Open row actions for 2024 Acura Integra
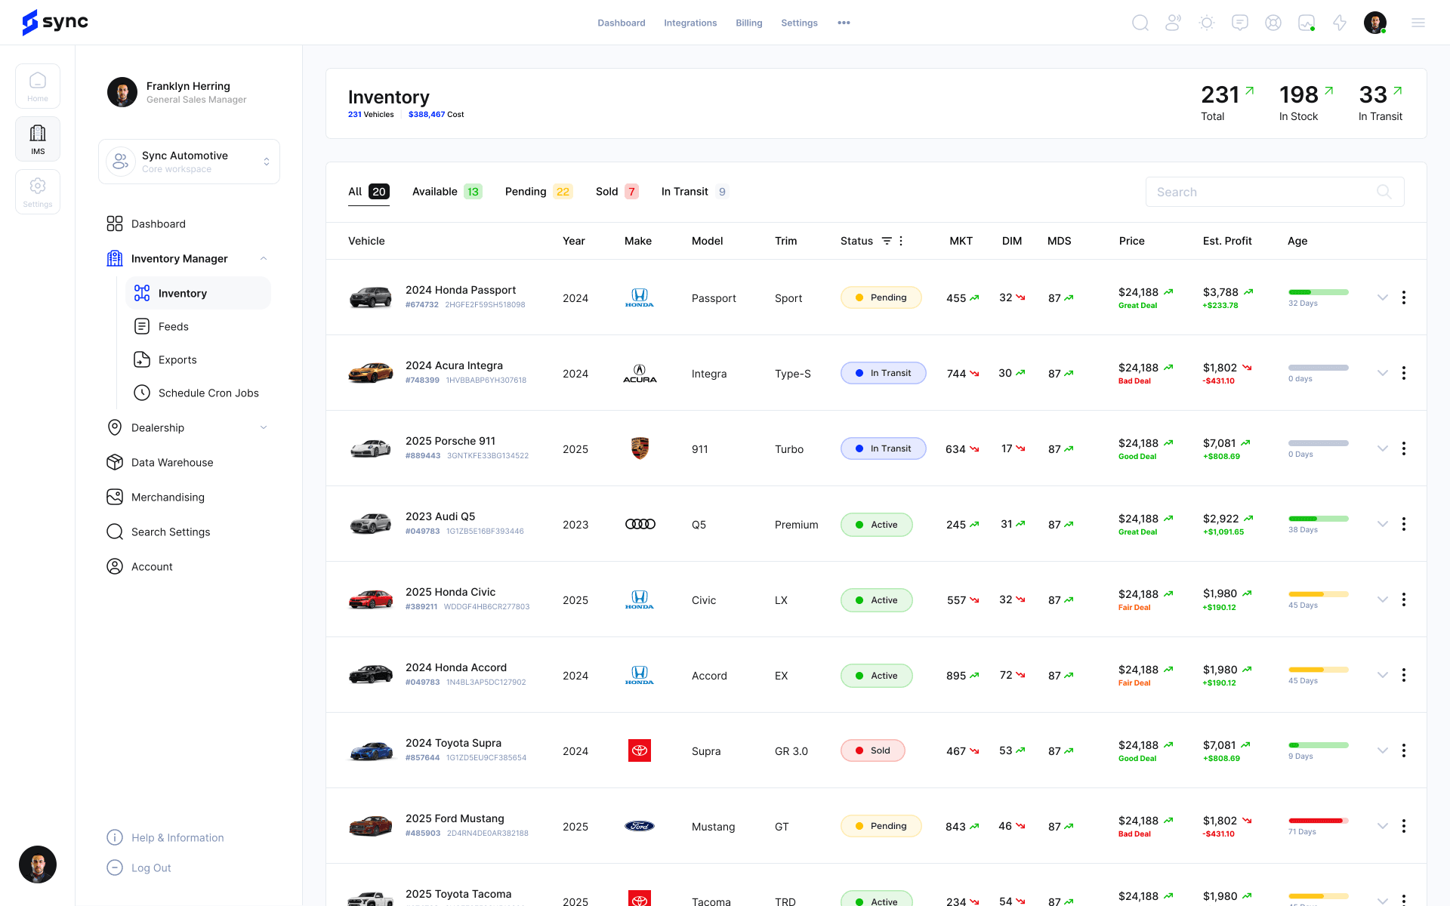This screenshot has width=1450, height=906. [x=1404, y=373]
